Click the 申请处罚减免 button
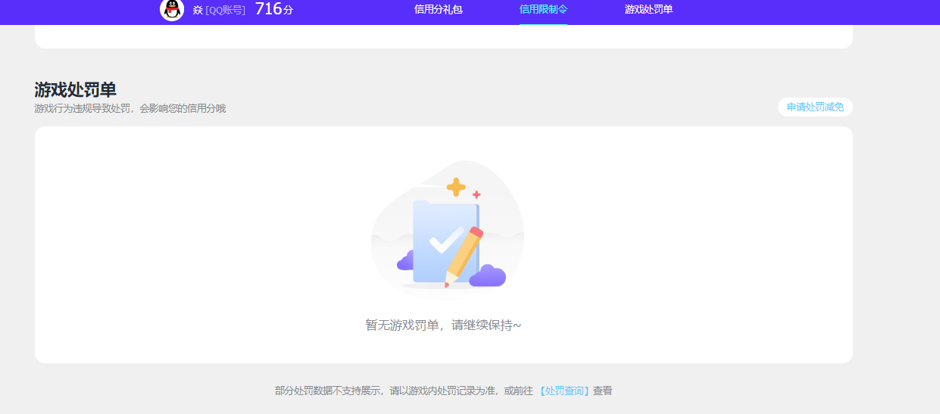The width and height of the screenshot is (940, 414). (815, 107)
